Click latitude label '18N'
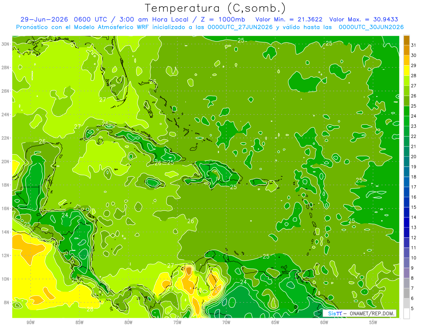The image size is (423, 327). pyautogui.click(x=5, y=185)
